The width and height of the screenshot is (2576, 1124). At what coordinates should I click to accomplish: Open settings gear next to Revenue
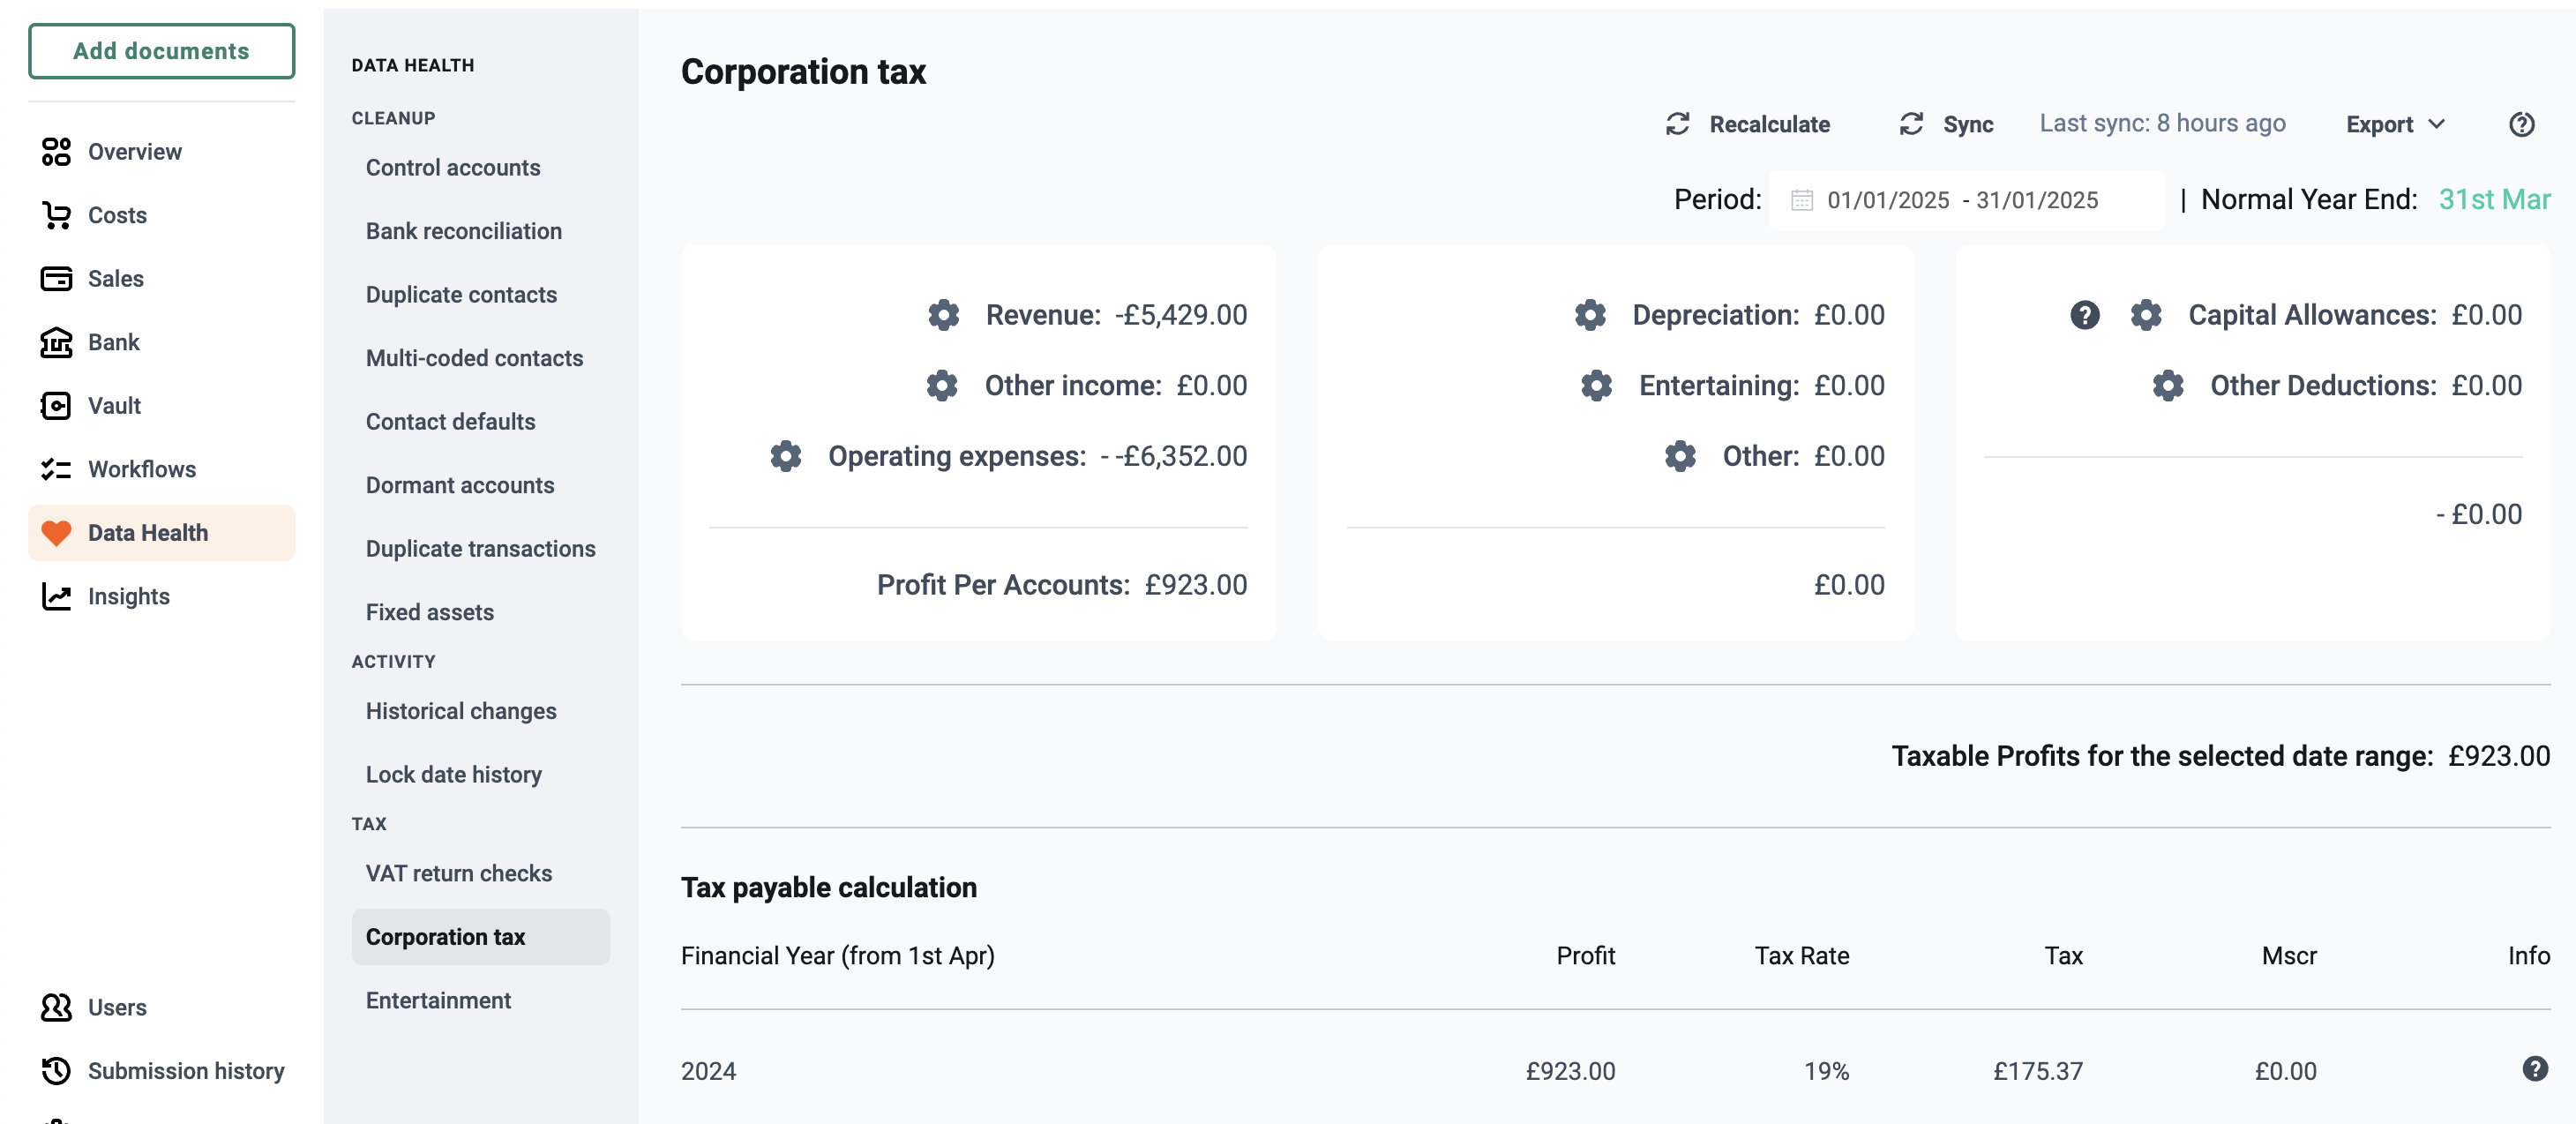[x=943, y=315]
